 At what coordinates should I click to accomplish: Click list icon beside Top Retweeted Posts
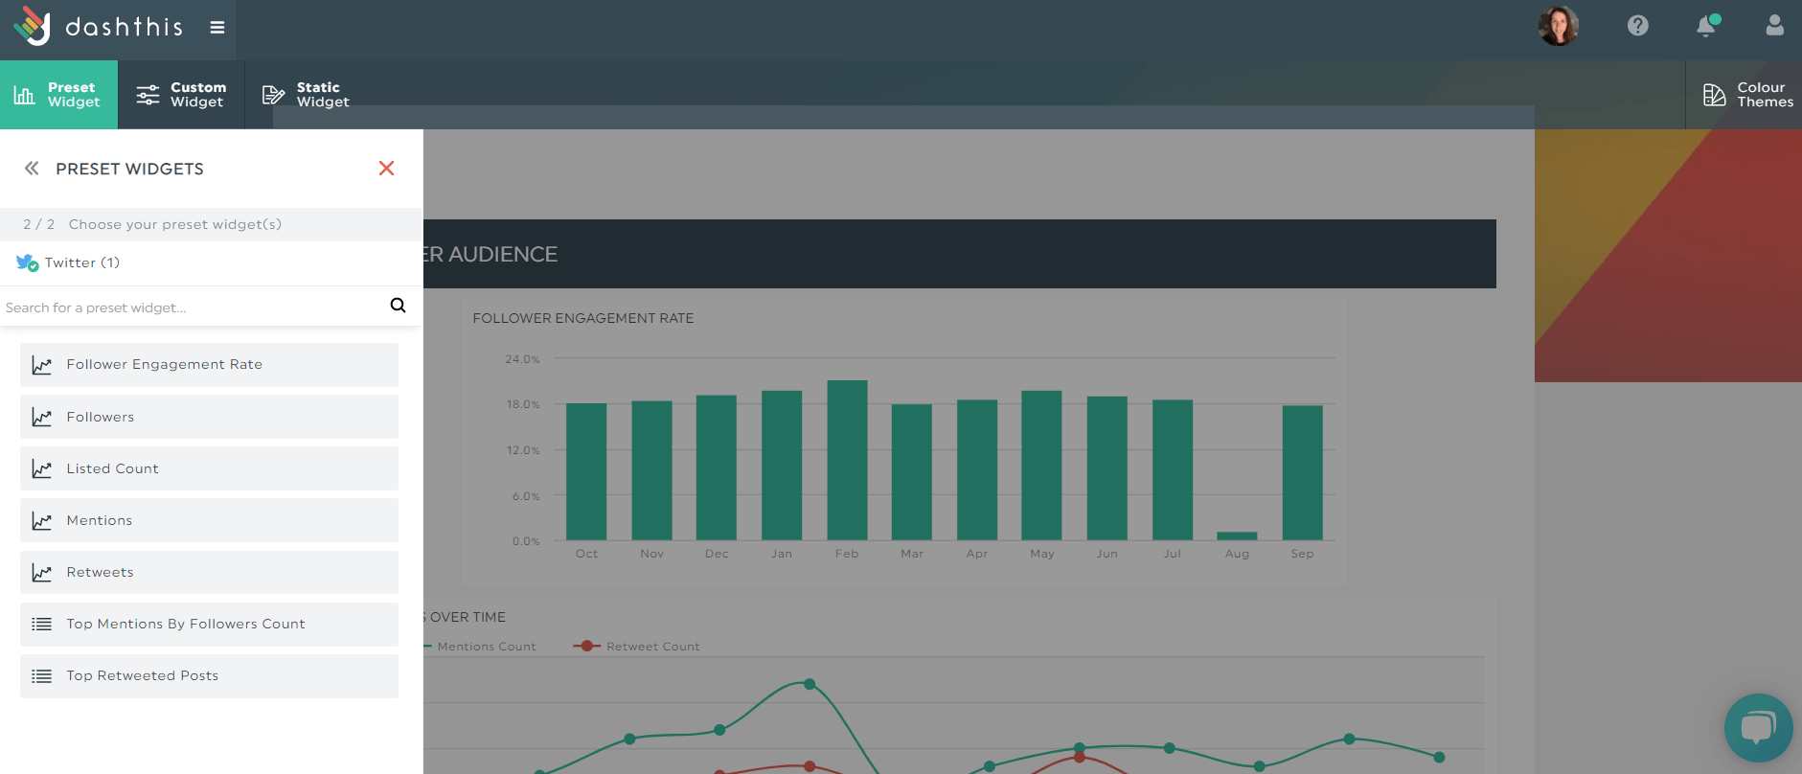coord(41,676)
